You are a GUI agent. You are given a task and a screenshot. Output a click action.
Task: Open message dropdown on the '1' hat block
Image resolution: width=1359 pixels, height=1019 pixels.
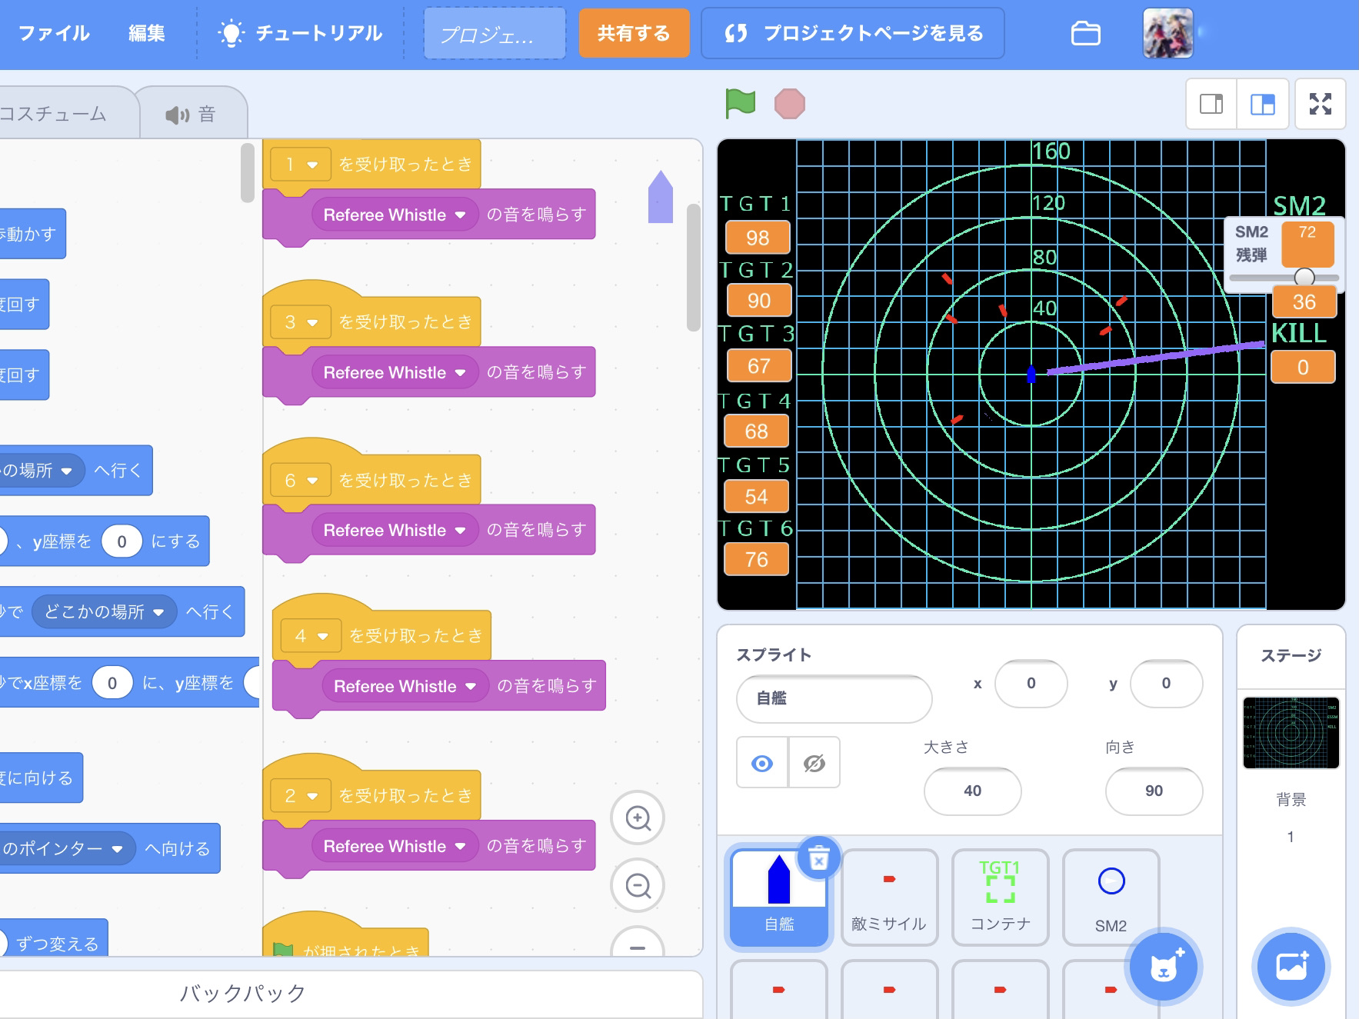(312, 165)
